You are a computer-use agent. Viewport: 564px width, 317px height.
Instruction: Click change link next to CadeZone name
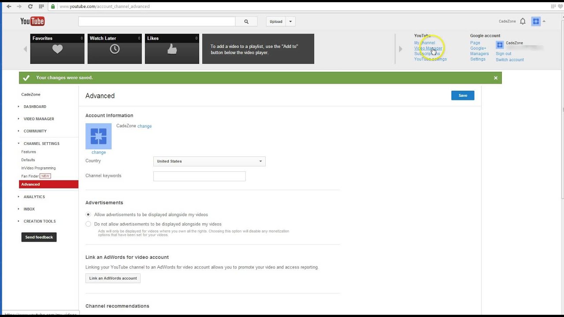click(x=145, y=126)
